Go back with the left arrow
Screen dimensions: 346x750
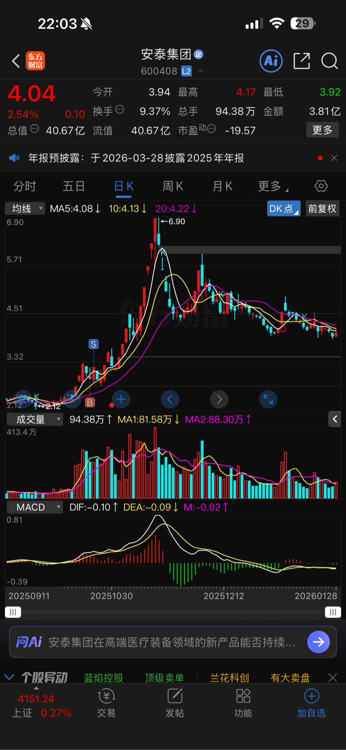16,61
